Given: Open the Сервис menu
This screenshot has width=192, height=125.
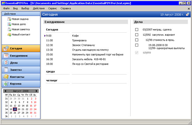Looking at the screenshot, I should [x=52, y=8].
